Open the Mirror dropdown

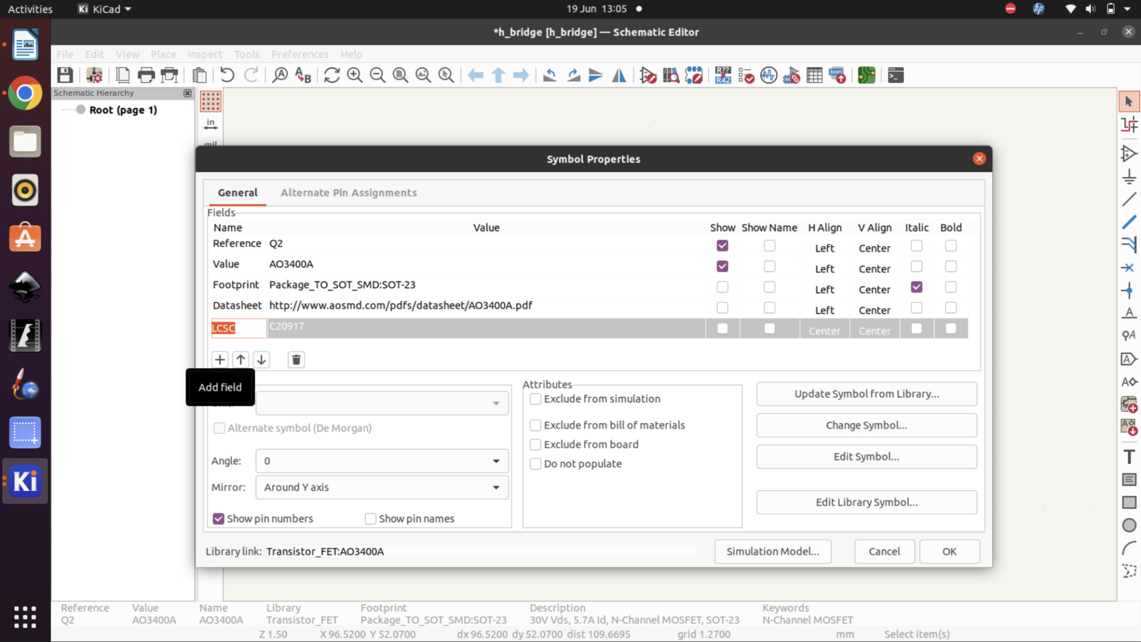click(382, 487)
